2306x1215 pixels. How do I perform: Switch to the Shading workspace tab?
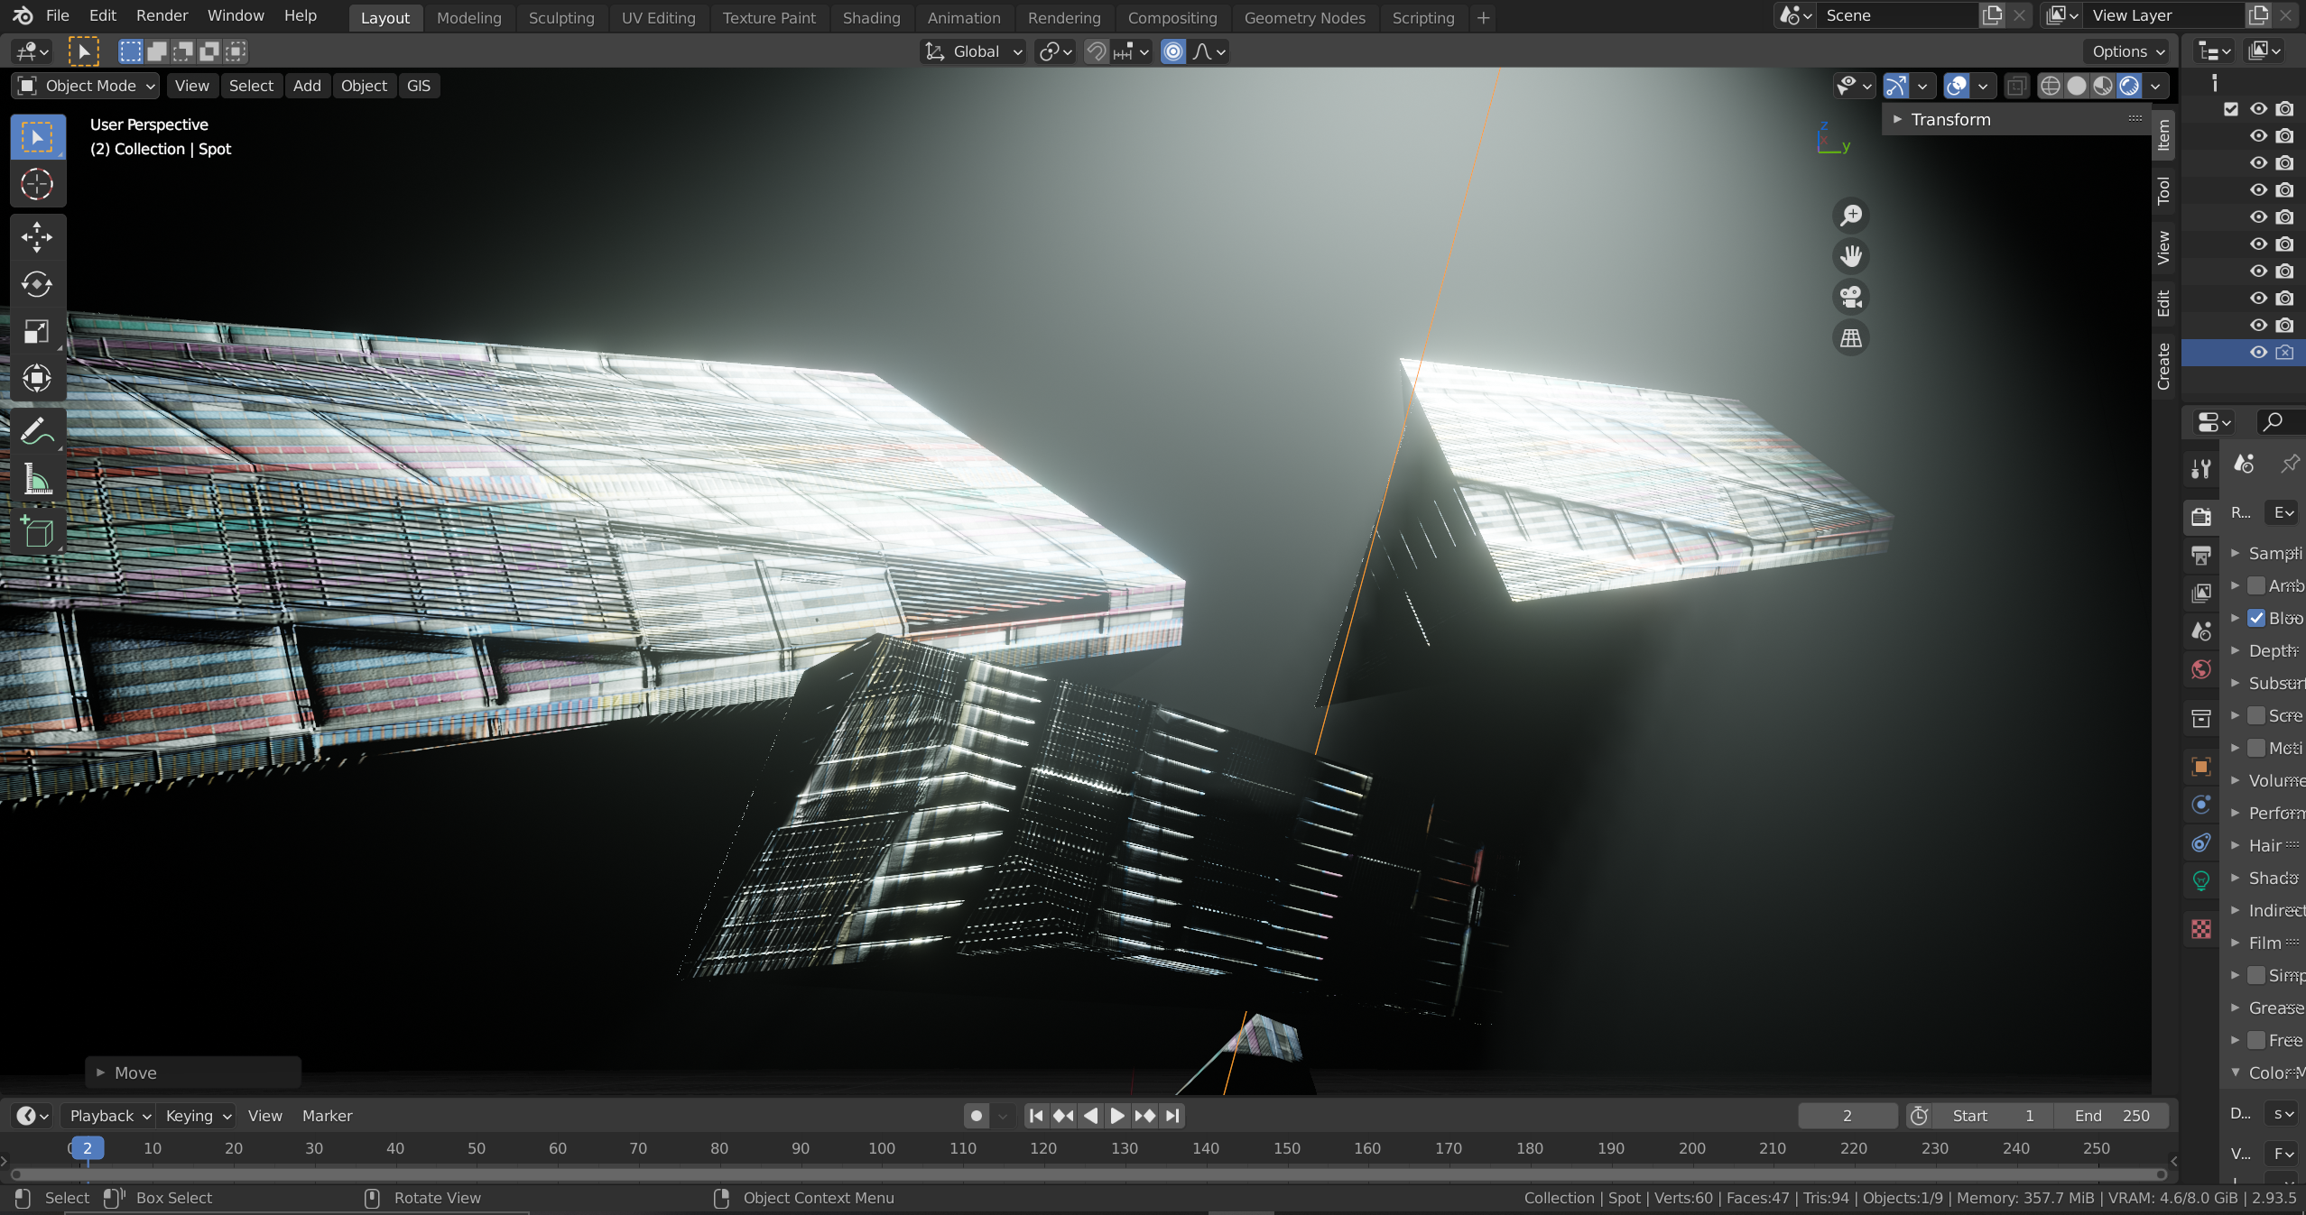click(x=871, y=17)
